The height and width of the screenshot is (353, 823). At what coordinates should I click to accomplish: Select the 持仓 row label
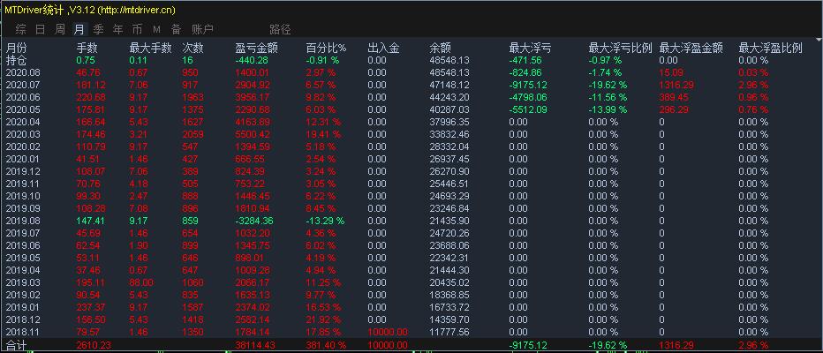click(16, 60)
